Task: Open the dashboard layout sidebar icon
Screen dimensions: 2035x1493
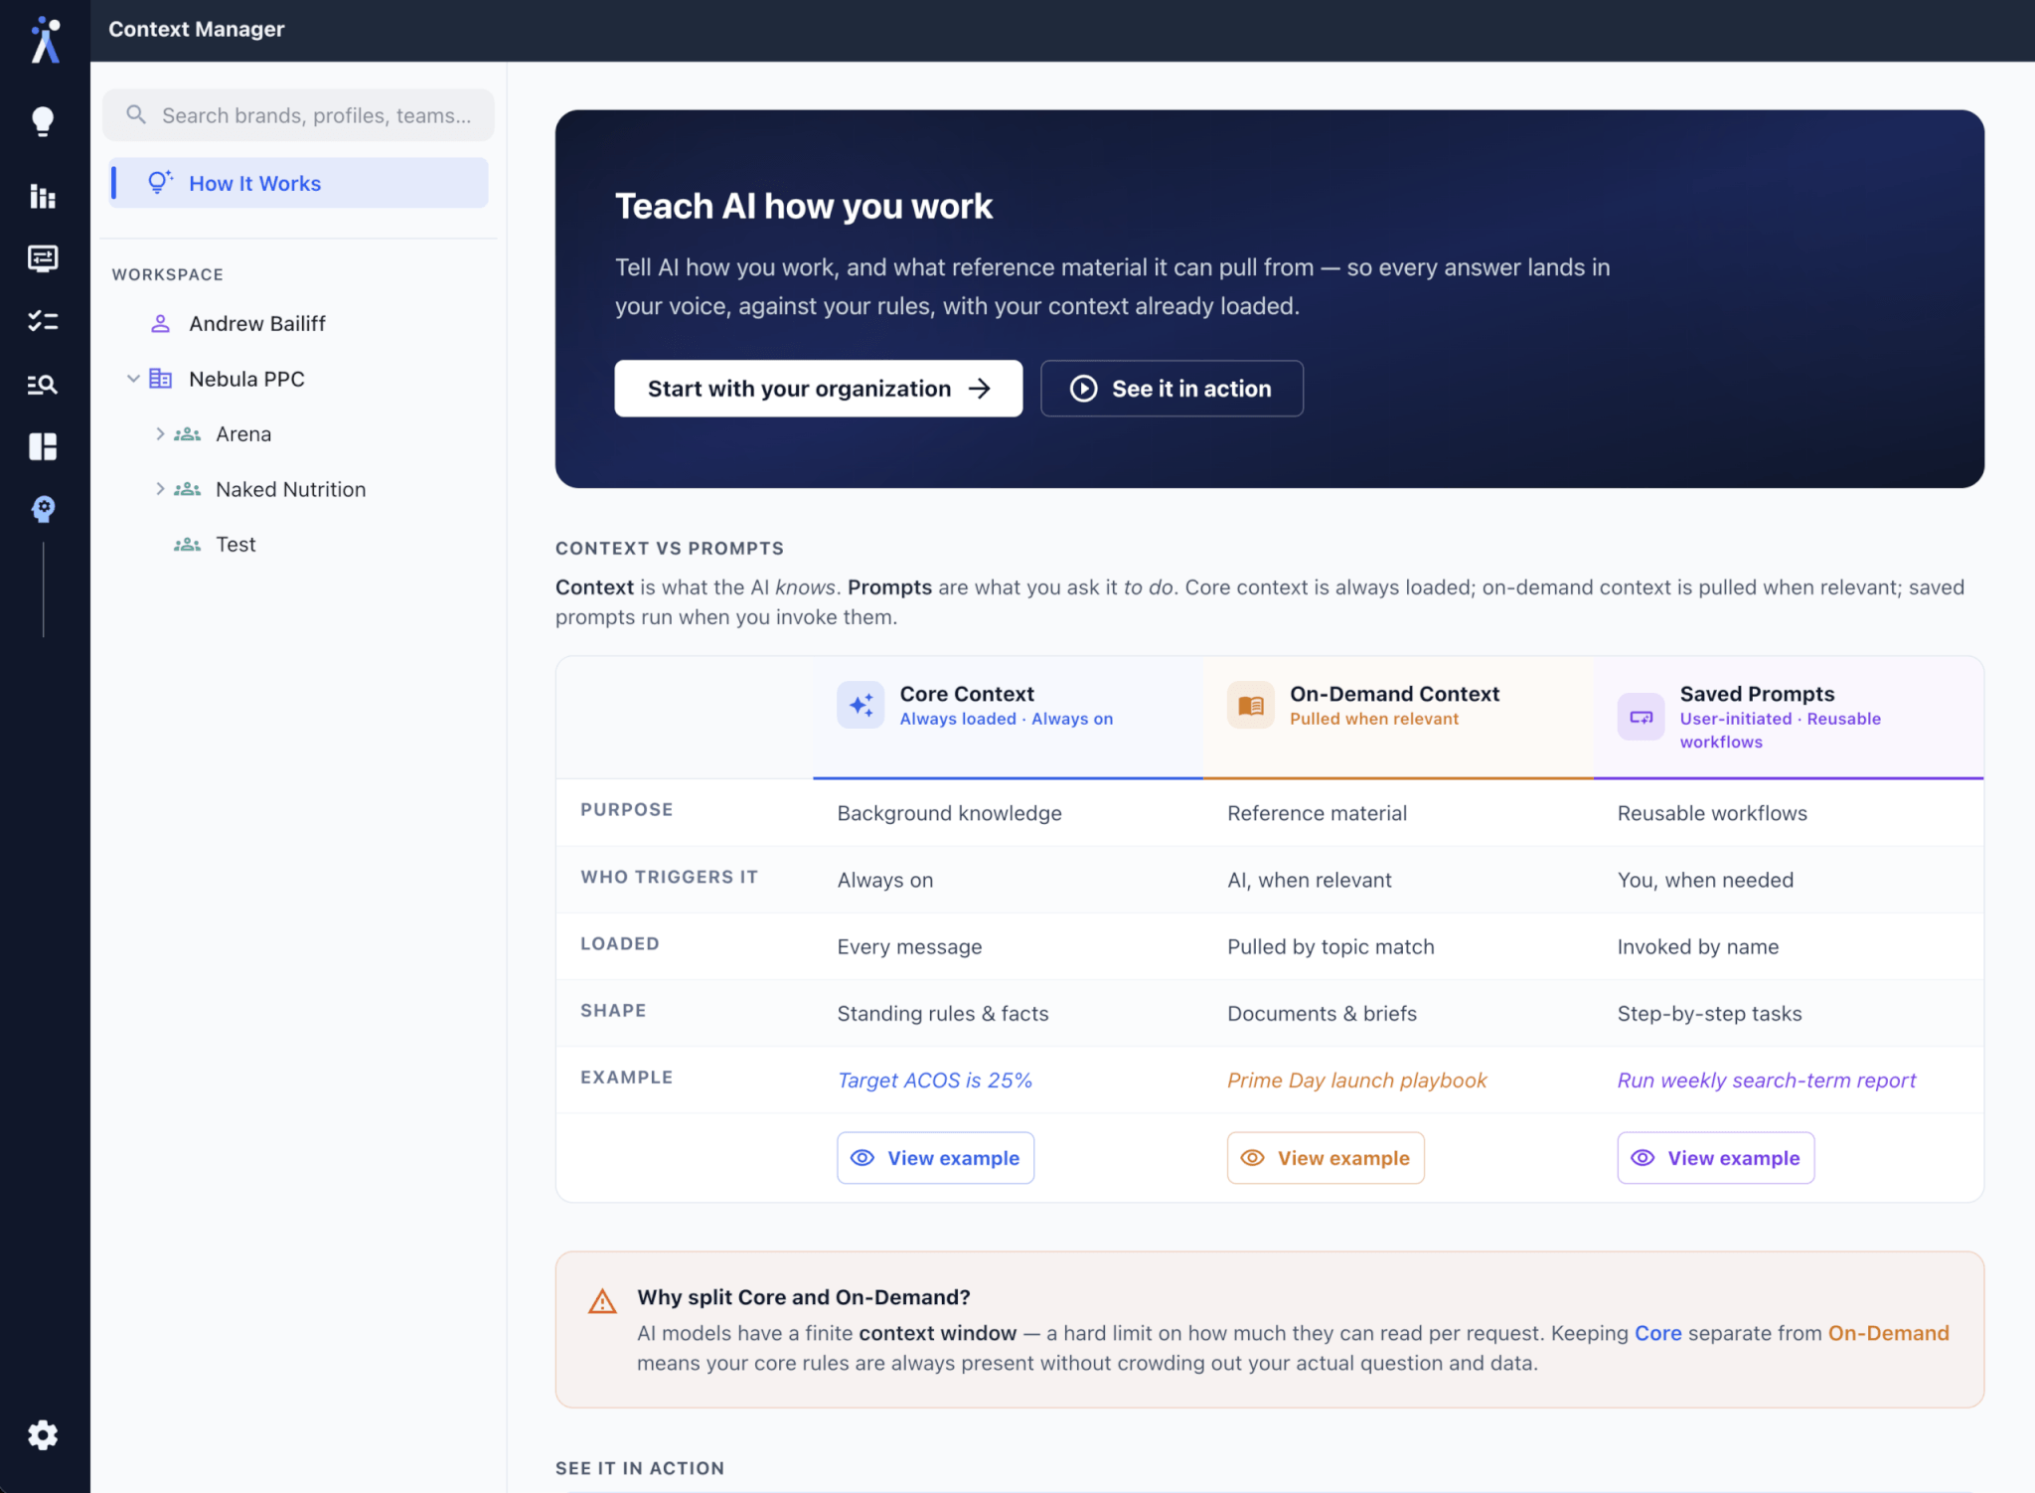Action: [x=43, y=446]
